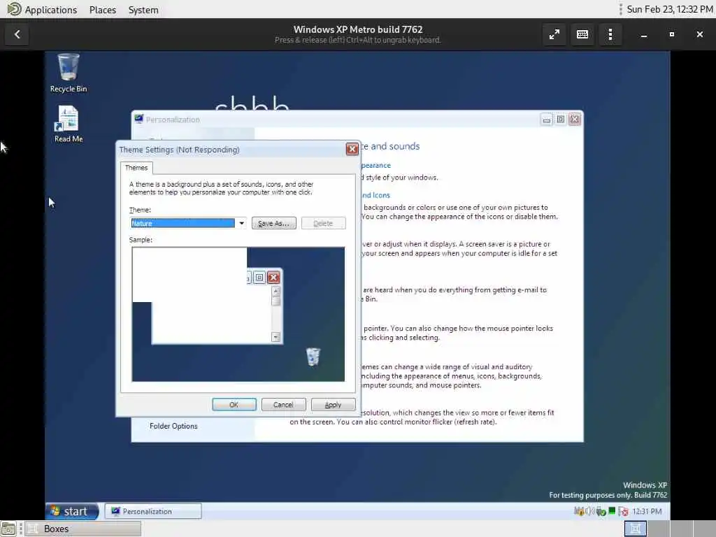Confirm theme with OK button
This screenshot has width=716, height=537.
point(234,405)
